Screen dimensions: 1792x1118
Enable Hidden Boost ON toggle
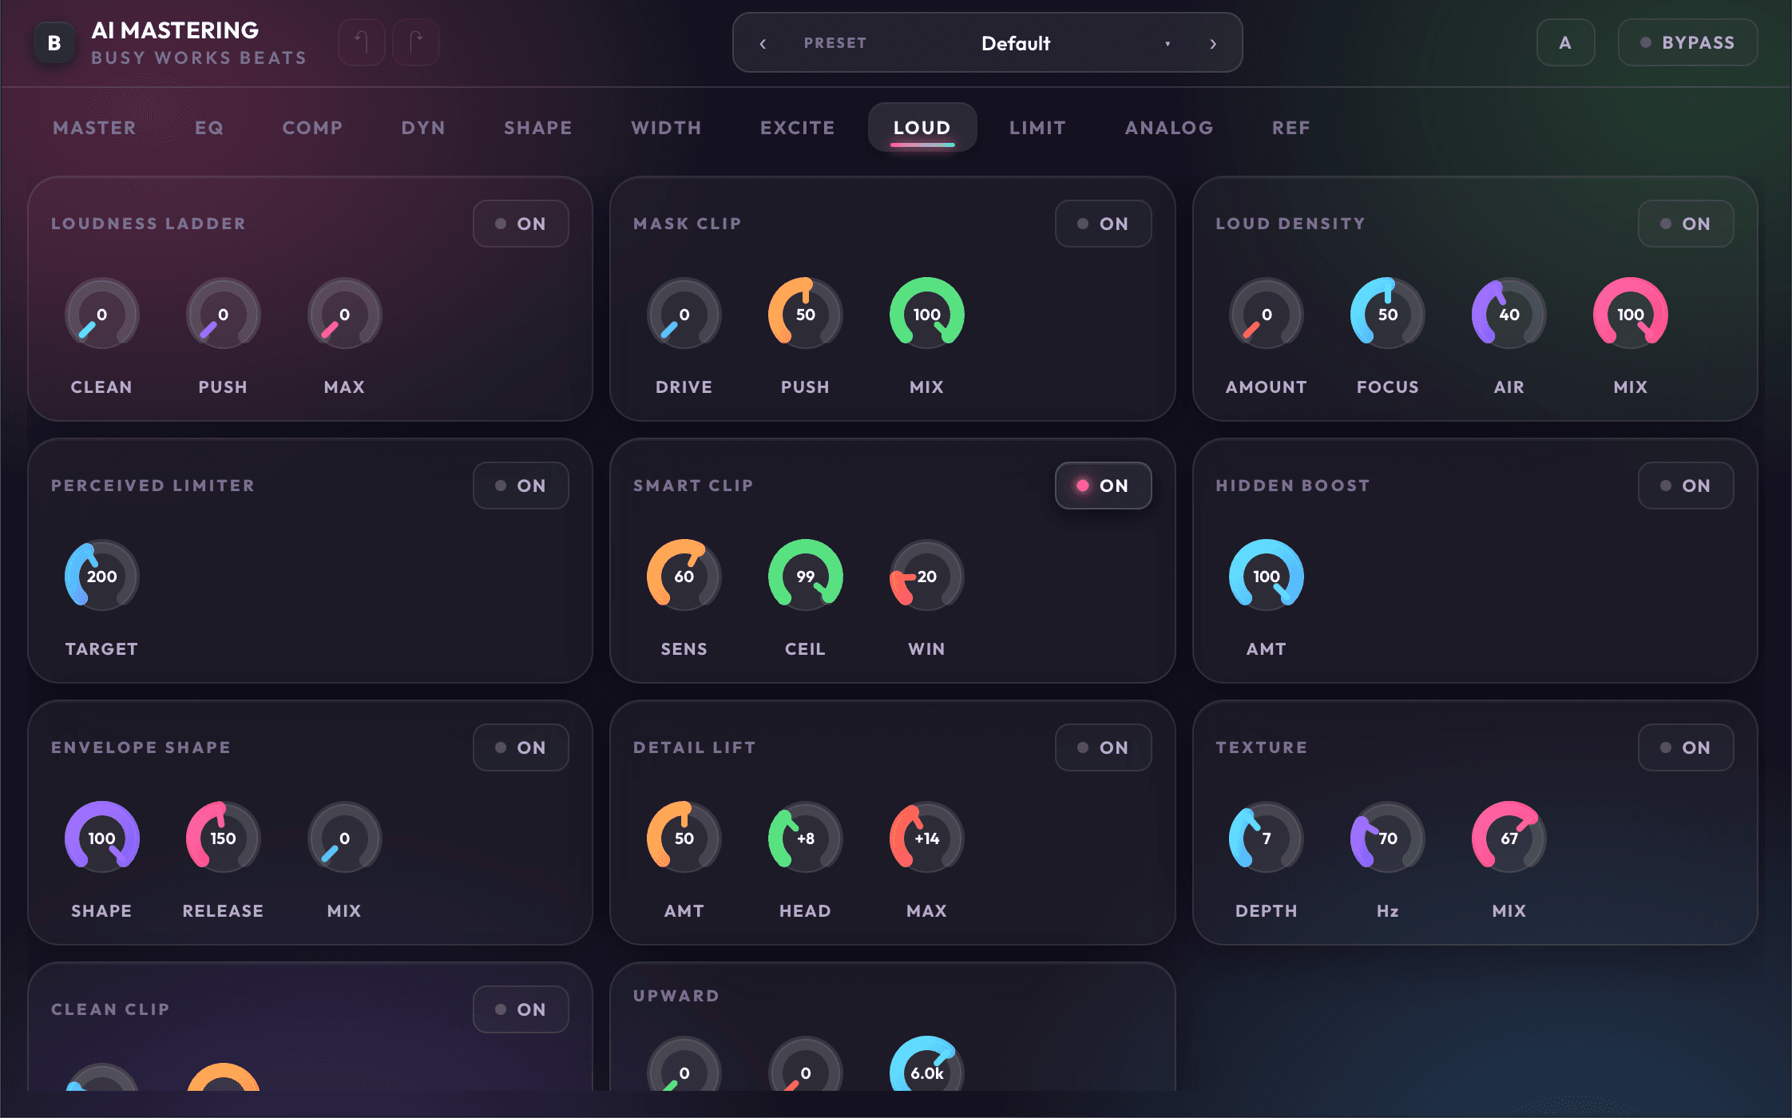pos(1686,486)
